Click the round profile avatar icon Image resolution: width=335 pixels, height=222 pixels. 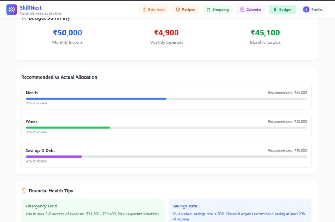(306, 10)
